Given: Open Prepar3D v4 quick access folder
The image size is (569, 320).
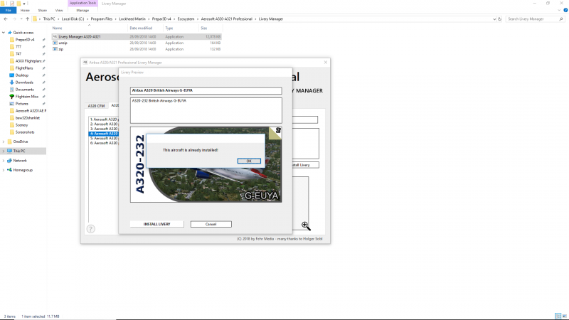Looking at the screenshot, I should 25,40.
